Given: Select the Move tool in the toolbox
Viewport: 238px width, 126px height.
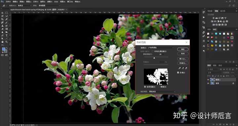Looking at the screenshot, I should [2, 13].
